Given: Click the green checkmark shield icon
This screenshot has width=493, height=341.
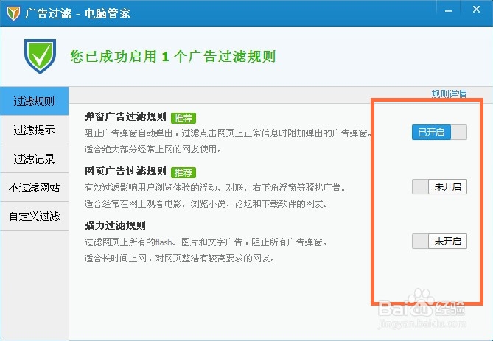Looking at the screenshot, I should (40, 56).
